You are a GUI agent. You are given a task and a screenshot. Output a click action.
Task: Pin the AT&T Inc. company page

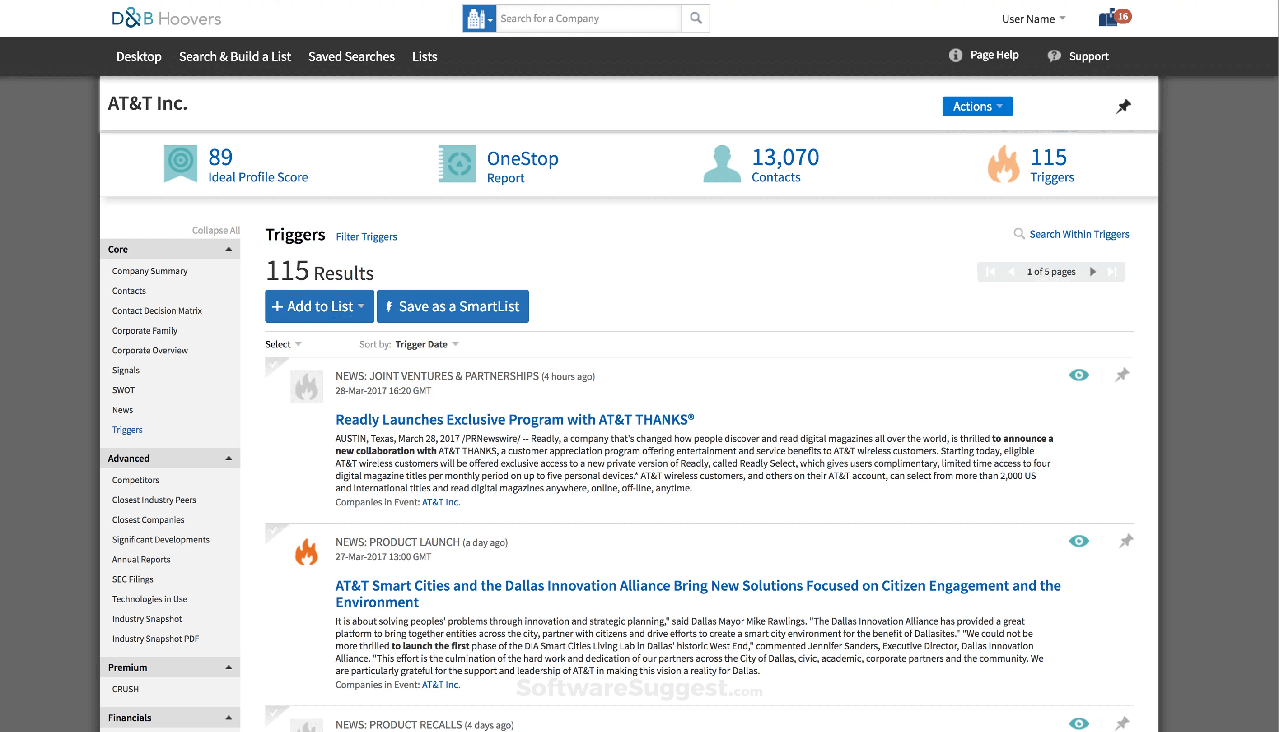1124,106
